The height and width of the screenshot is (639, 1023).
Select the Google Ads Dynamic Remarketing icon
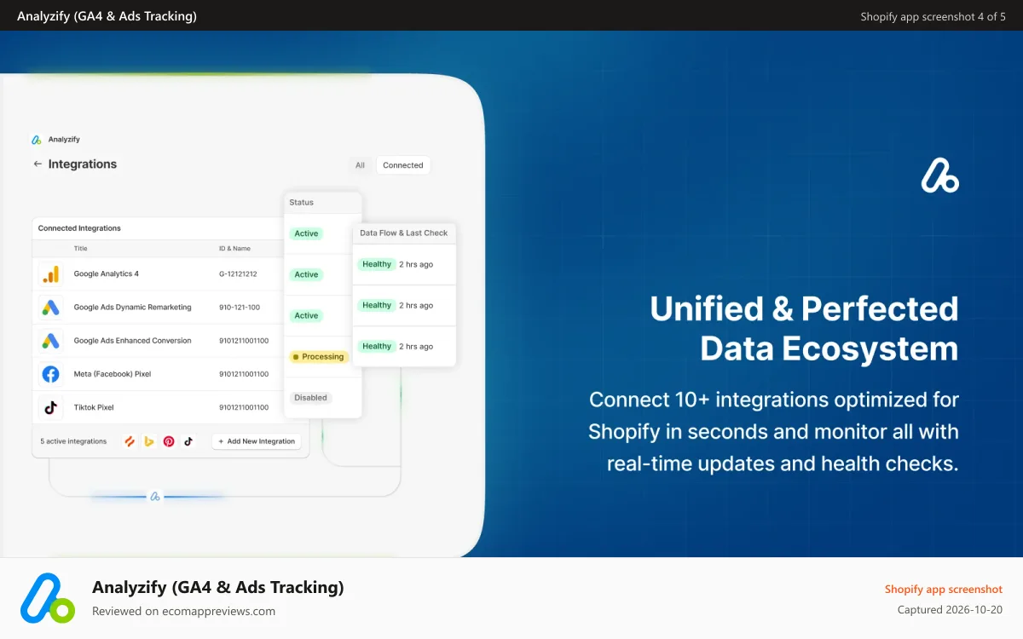coord(51,307)
